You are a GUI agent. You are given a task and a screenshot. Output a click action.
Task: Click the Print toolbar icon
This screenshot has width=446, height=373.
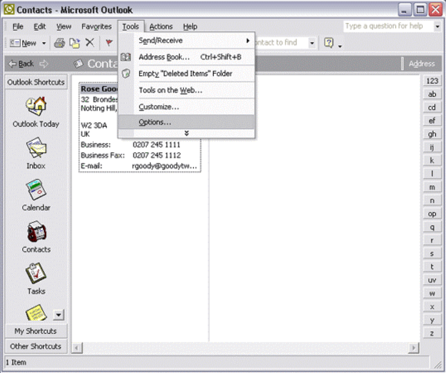[x=60, y=43]
